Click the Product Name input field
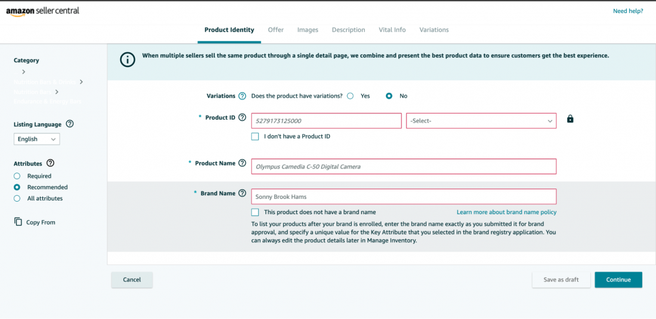 coord(404,166)
